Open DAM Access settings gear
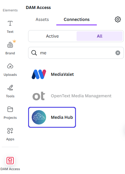This screenshot has width=125, height=174. click(x=118, y=19)
